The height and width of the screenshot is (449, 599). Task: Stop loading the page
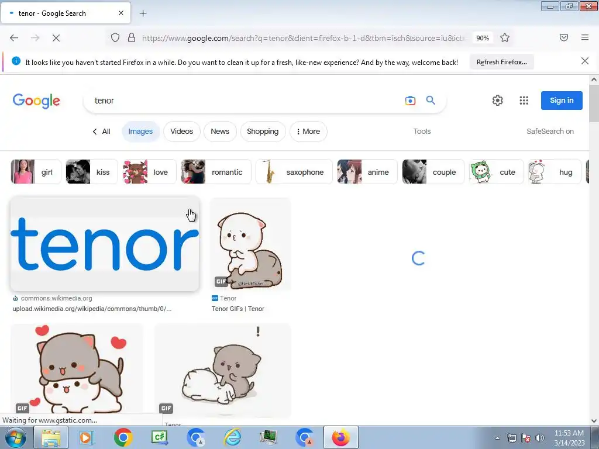[x=56, y=38]
